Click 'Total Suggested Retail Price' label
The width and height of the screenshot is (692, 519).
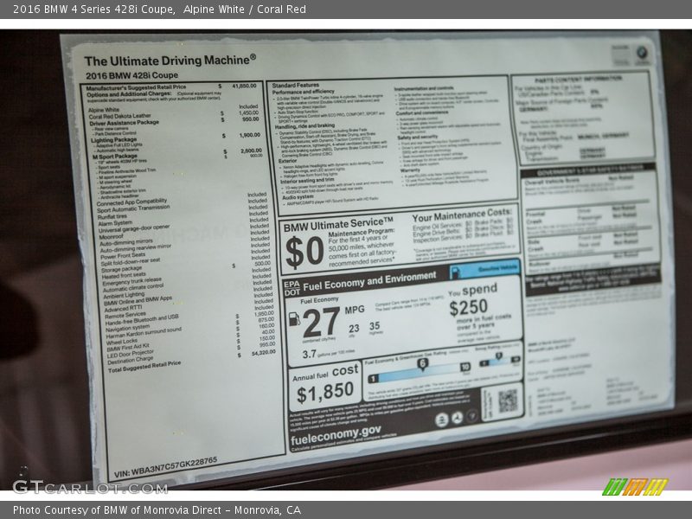[x=144, y=367]
